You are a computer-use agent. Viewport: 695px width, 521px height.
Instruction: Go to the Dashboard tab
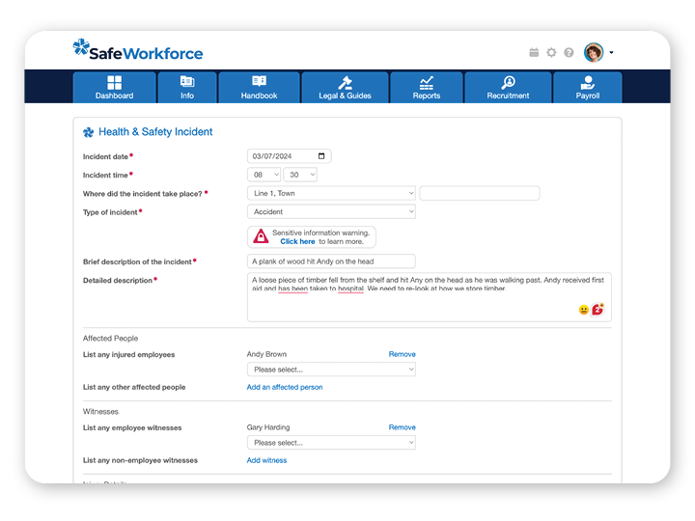pos(115,87)
